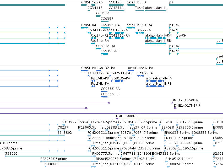Select the ps gene label
This screenshot has width=223, height=168.
[x=171, y=2]
